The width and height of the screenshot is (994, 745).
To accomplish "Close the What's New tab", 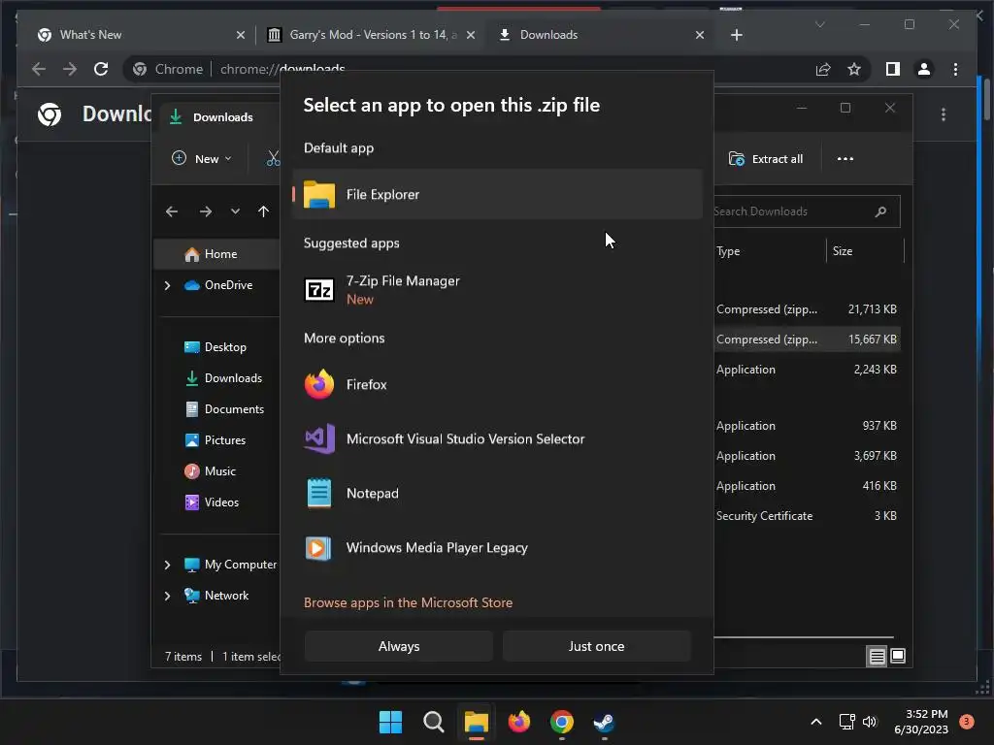I will [x=241, y=35].
